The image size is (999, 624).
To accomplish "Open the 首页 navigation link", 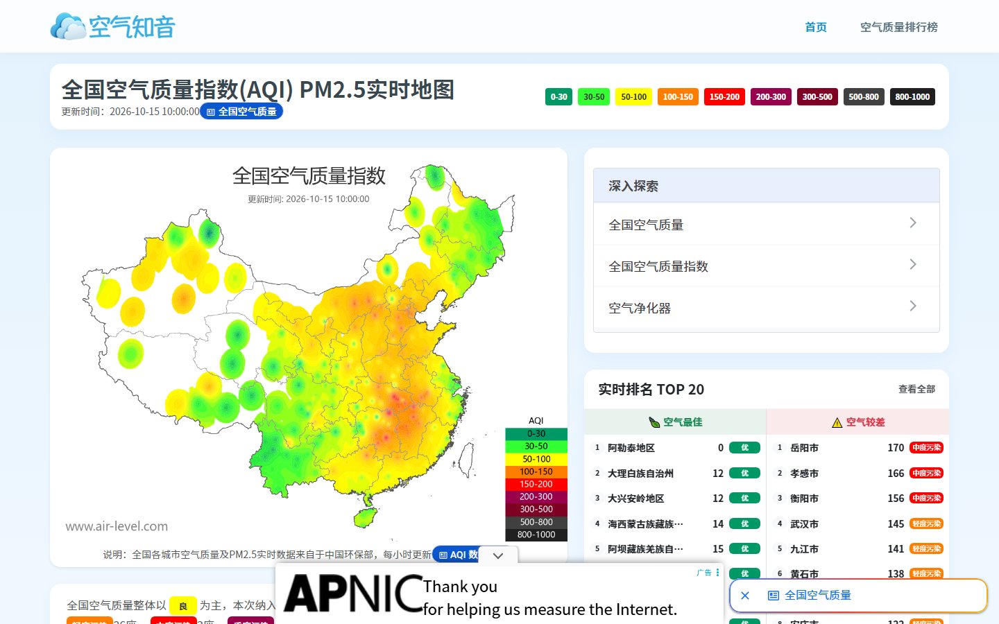I will pos(816,27).
